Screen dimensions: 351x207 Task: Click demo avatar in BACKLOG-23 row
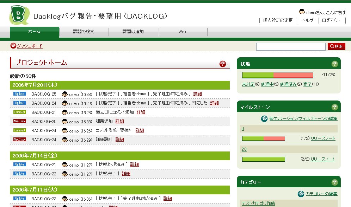(x=65, y=199)
